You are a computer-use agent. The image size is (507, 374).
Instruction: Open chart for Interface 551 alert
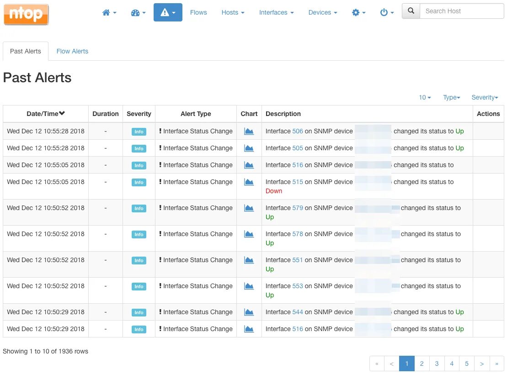[x=249, y=260]
